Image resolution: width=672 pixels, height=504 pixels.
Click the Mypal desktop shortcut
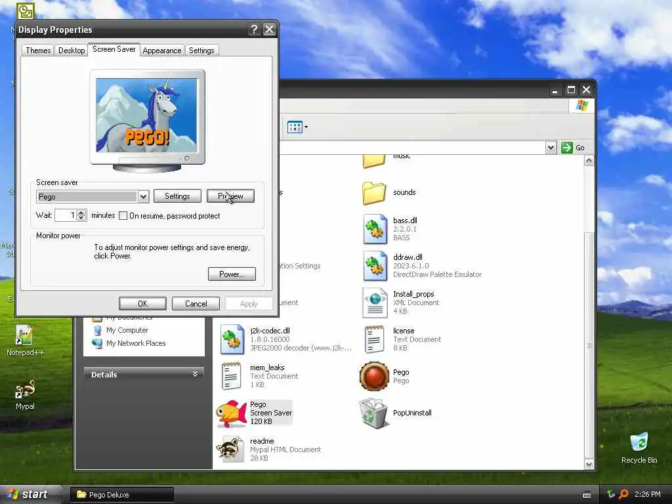click(25, 394)
